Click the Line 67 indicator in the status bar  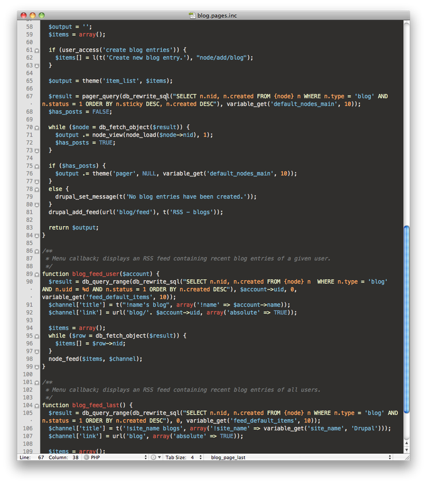click(x=32, y=457)
